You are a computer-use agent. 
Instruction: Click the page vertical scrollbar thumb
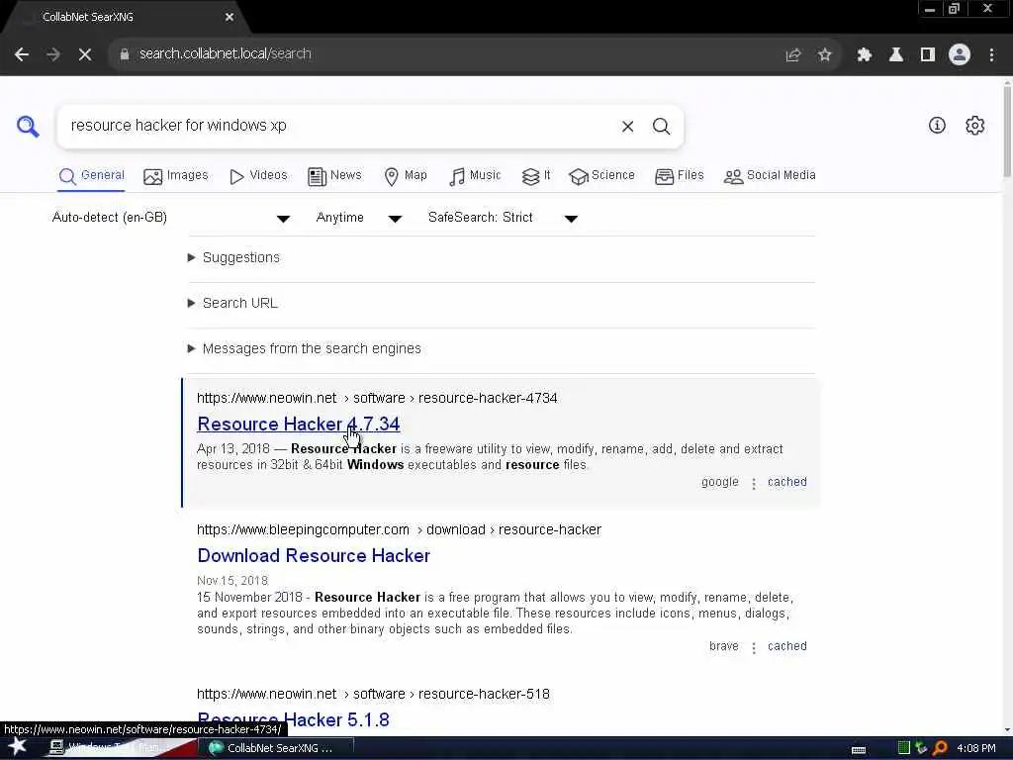coord(1006,130)
